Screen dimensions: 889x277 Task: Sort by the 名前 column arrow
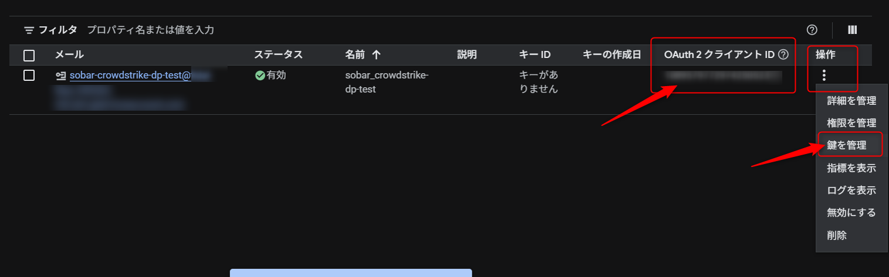(376, 55)
